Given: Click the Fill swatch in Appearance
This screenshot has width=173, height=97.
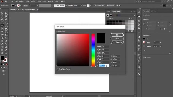Looking at the screenshot, I should tap(144, 39).
